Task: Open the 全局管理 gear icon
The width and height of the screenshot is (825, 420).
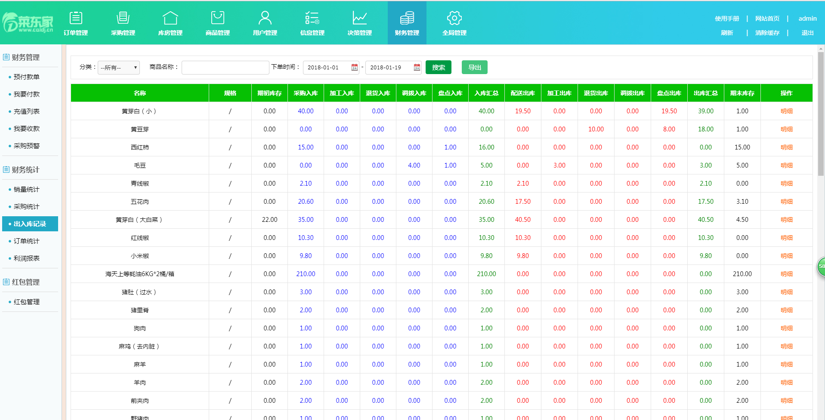Action: coord(454,18)
